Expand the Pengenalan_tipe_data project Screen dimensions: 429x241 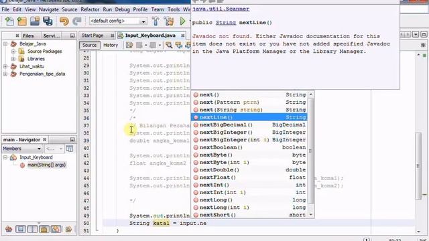tap(5, 74)
